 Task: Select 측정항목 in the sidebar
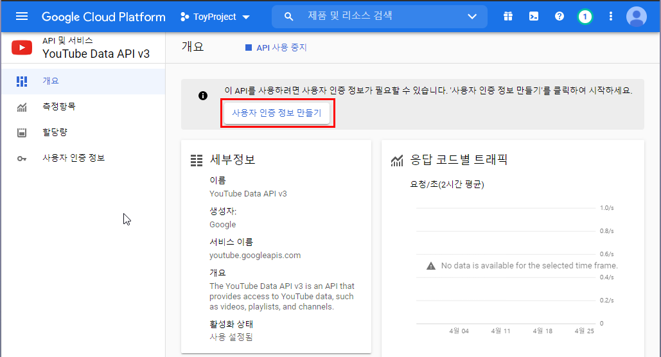(x=83, y=107)
